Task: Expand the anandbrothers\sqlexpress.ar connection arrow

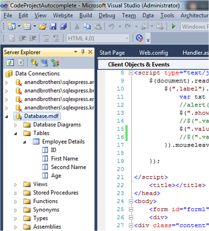Action: [x=7, y=83]
